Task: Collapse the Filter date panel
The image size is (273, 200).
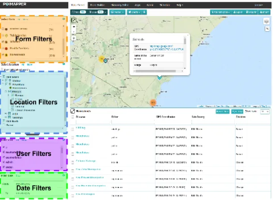Action: (64, 175)
